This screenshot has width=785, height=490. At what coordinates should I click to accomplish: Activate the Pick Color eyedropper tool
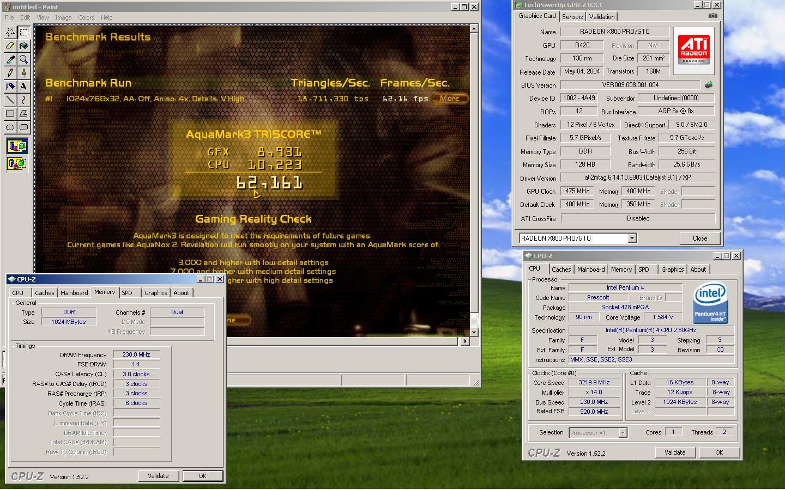pyautogui.click(x=10, y=59)
